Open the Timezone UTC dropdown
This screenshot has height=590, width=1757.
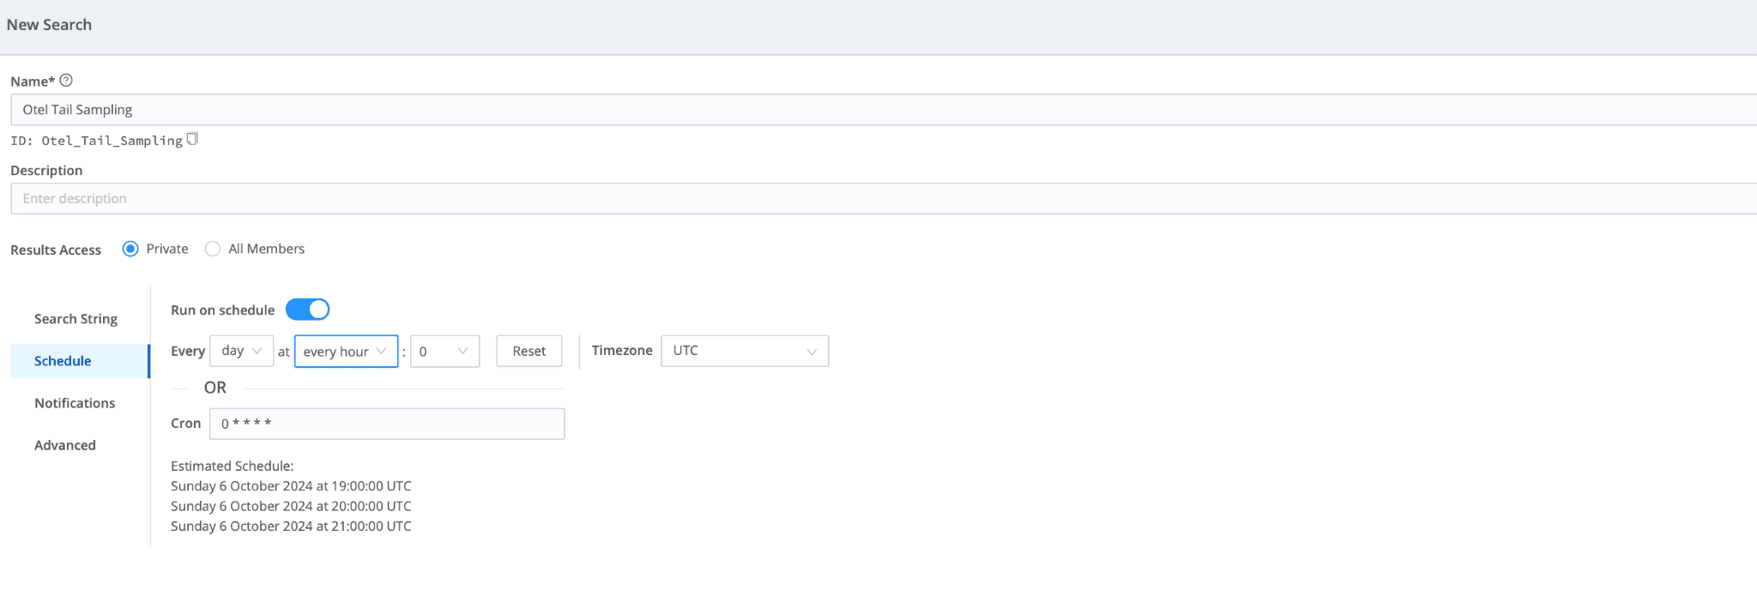(744, 351)
